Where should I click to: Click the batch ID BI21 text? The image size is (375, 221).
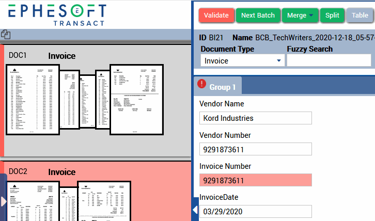point(216,38)
